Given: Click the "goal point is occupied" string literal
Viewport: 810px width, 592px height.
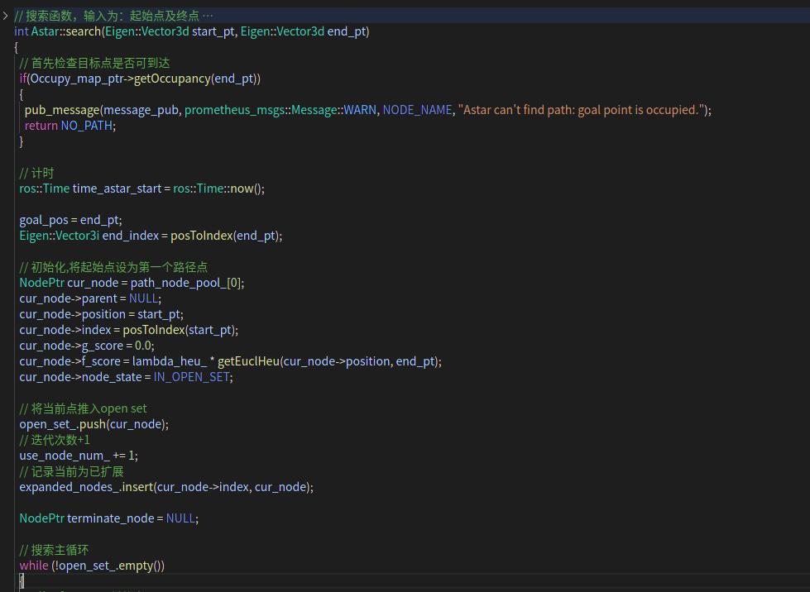Looking at the screenshot, I should (x=583, y=110).
